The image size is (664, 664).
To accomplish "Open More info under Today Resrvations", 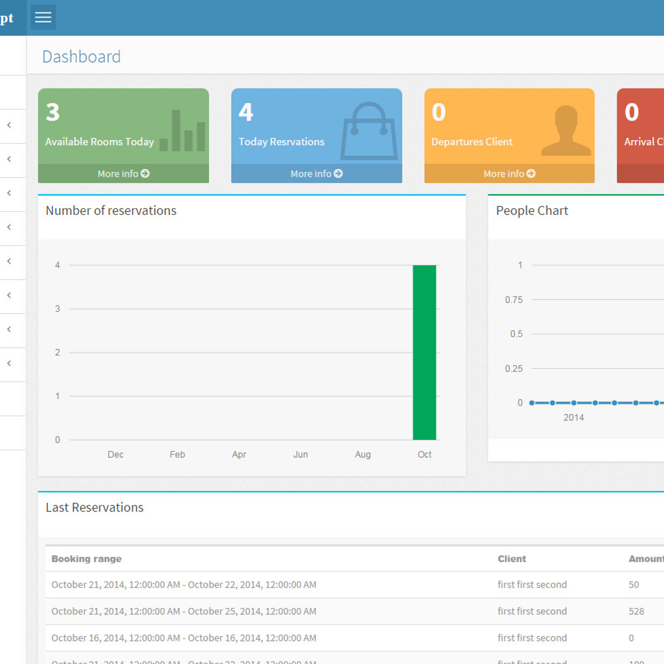I will [316, 173].
